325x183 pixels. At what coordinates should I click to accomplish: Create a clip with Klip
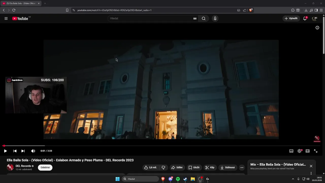click(x=210, y=167)
